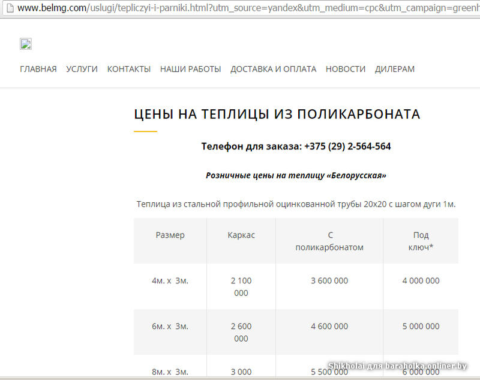Open the ГЛАВНАЯ menu item
This screenshot has width=480, height=380.
click(x=38, y=69)
